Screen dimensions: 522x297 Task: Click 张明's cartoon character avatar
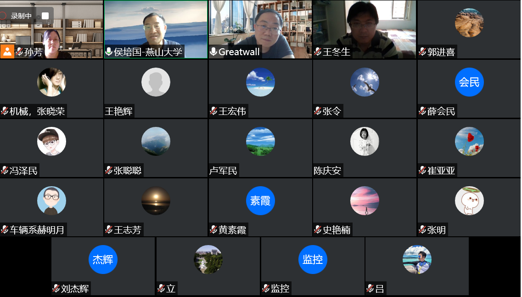[469, 200]
